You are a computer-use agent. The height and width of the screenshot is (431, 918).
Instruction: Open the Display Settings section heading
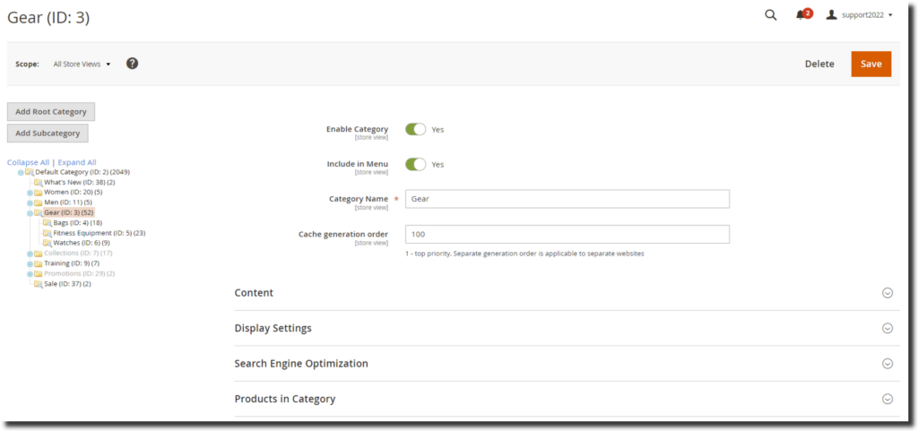(273, 328)
